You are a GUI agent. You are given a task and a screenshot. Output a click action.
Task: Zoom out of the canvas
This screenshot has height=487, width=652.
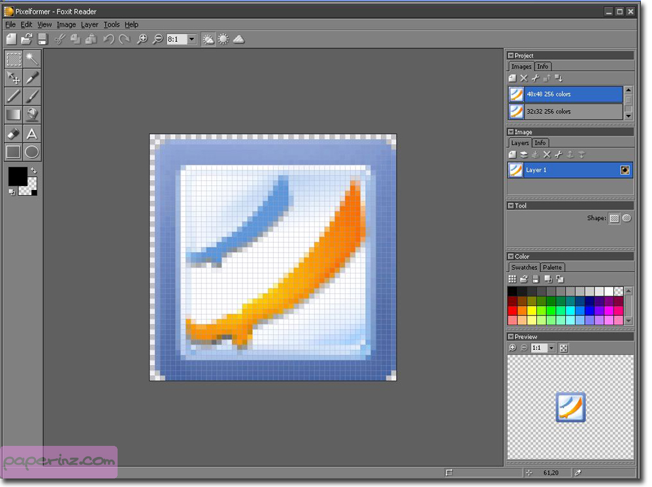pyautogui.click(x=157, y=39)
